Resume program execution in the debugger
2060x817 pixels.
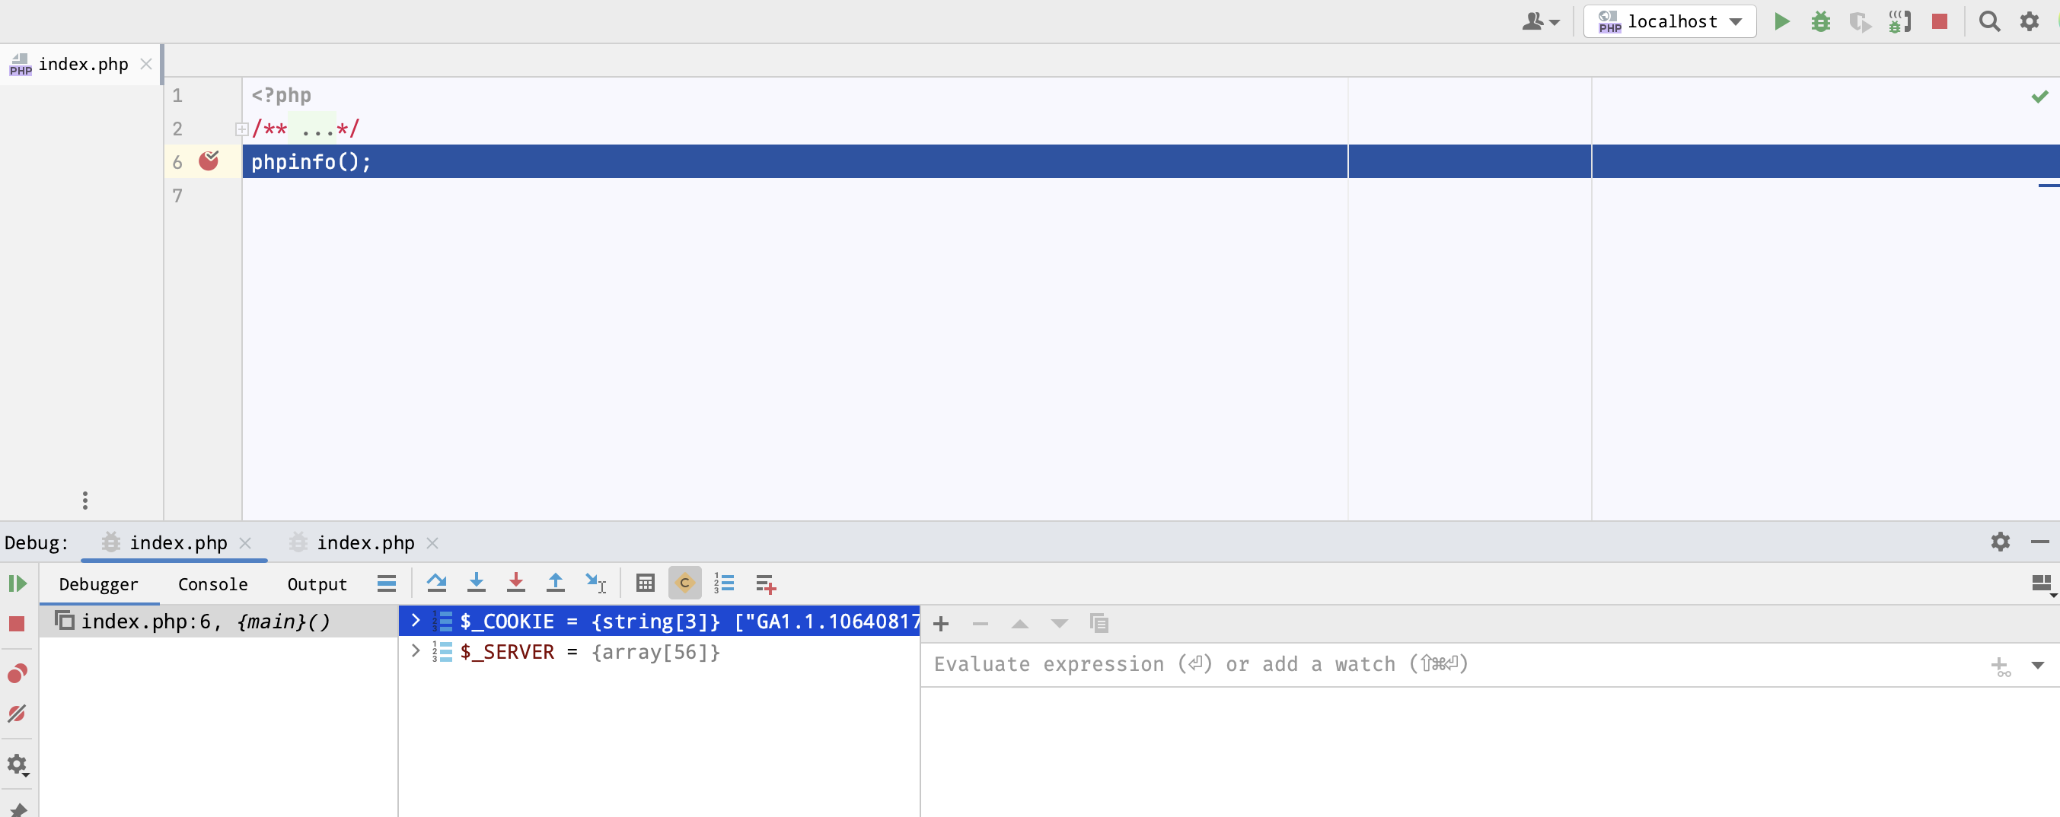[18, 583]
